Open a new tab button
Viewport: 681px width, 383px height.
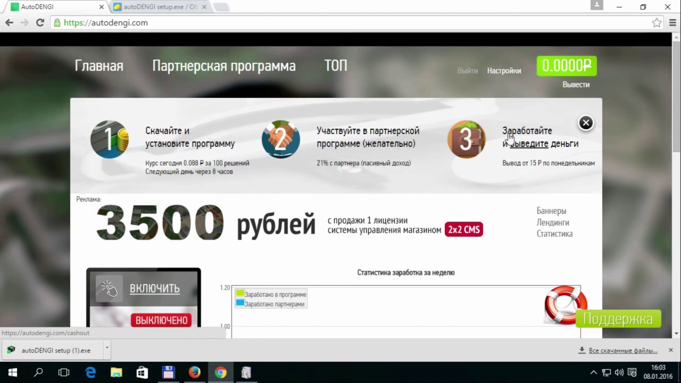pyautogui.click(x=222, y=7)
